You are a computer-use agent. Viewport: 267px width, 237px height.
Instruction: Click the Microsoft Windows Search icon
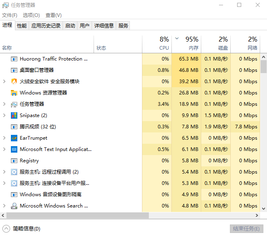14,206
